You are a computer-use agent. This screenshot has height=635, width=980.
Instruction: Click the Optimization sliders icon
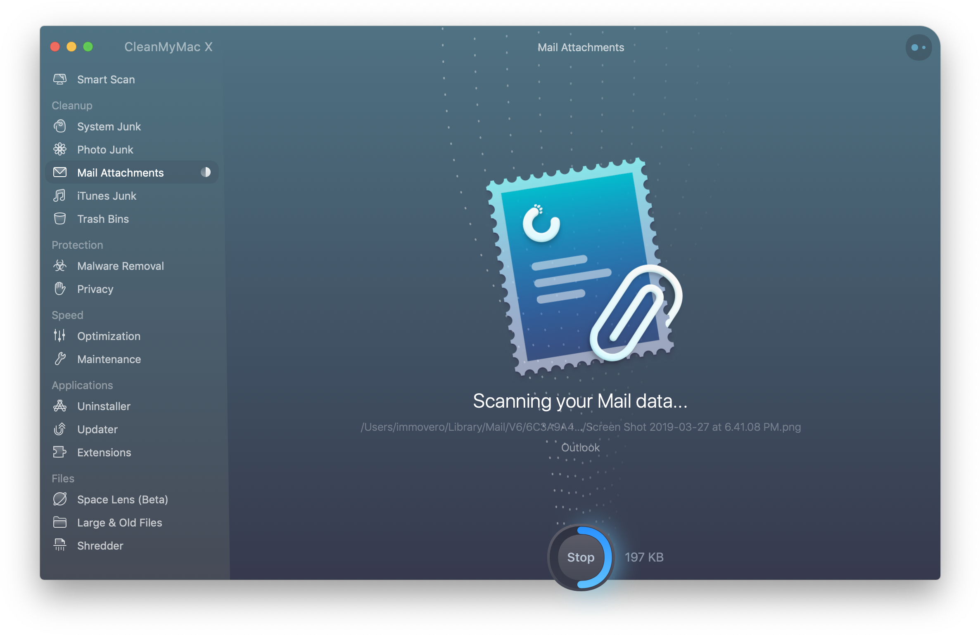[60, 336]
